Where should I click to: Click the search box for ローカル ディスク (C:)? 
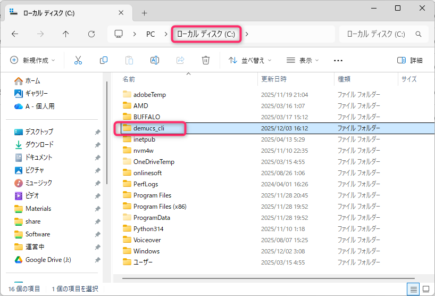(x=378, y=34)
